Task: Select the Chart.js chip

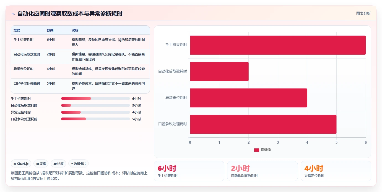Action: click(x=21, y=164)
